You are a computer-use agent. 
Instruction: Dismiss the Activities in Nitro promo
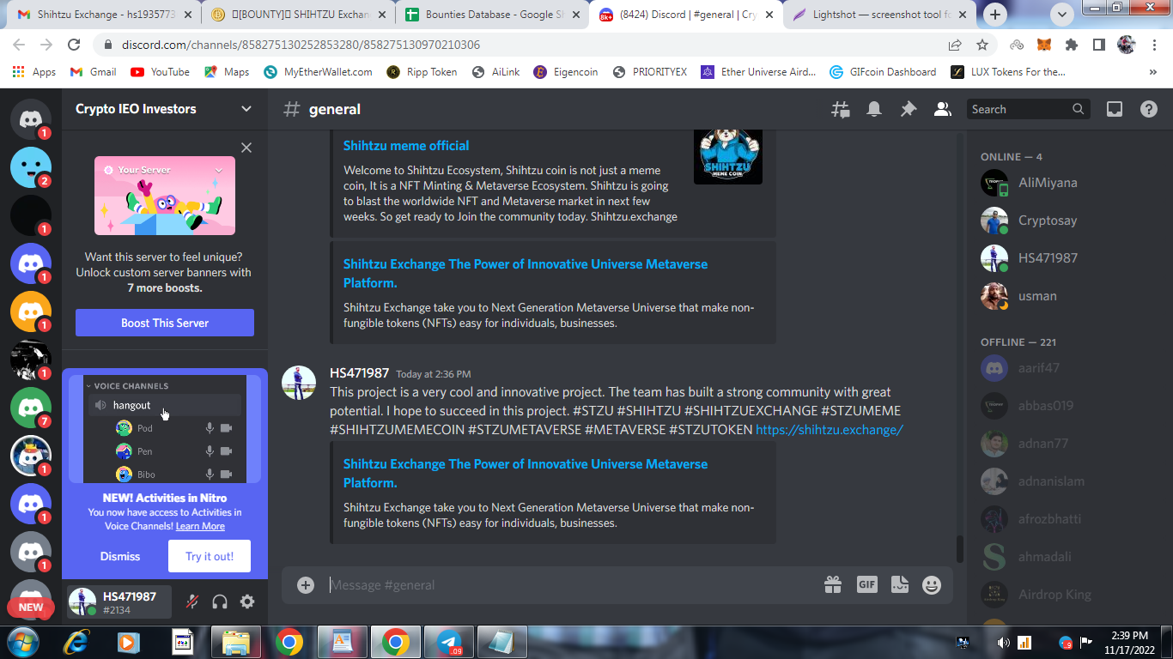pos(120,556)
